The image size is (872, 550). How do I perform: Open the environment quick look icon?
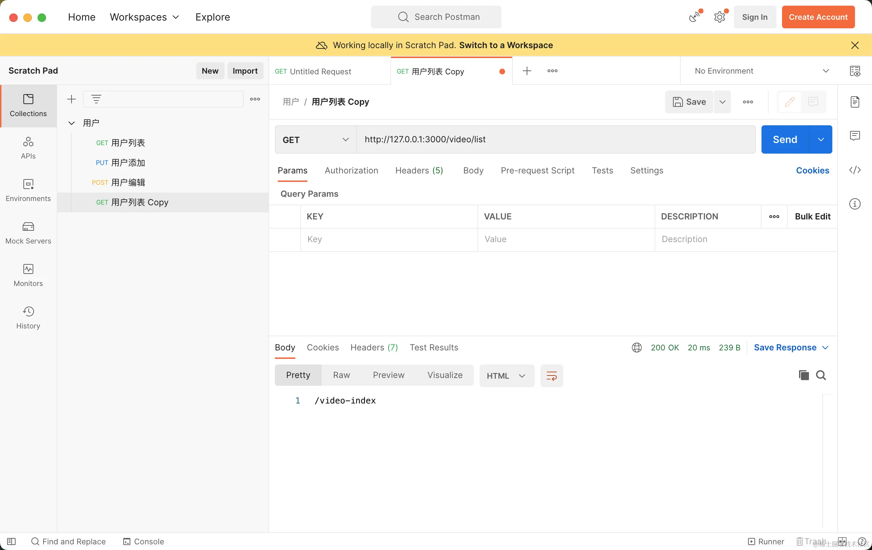(855, 71)
